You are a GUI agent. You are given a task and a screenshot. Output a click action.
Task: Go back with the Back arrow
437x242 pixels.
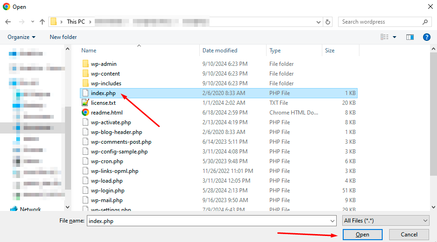[x=8, y=22]
